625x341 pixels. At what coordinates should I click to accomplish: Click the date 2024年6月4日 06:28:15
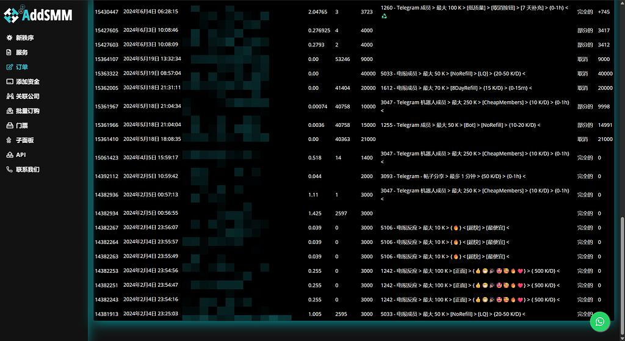click(x=151, y=12)
